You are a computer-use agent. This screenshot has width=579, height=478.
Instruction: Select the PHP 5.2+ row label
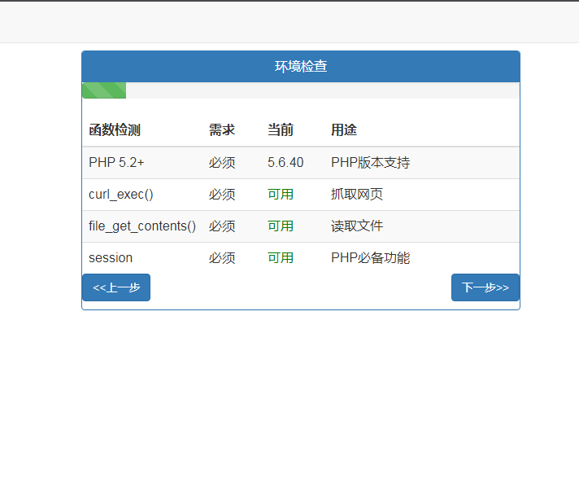tap(116, 163)
